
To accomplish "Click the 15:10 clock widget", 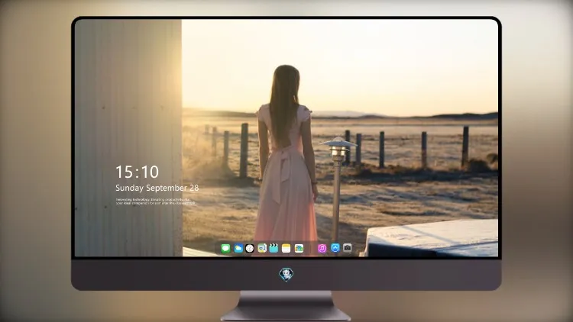I will 137,172.
